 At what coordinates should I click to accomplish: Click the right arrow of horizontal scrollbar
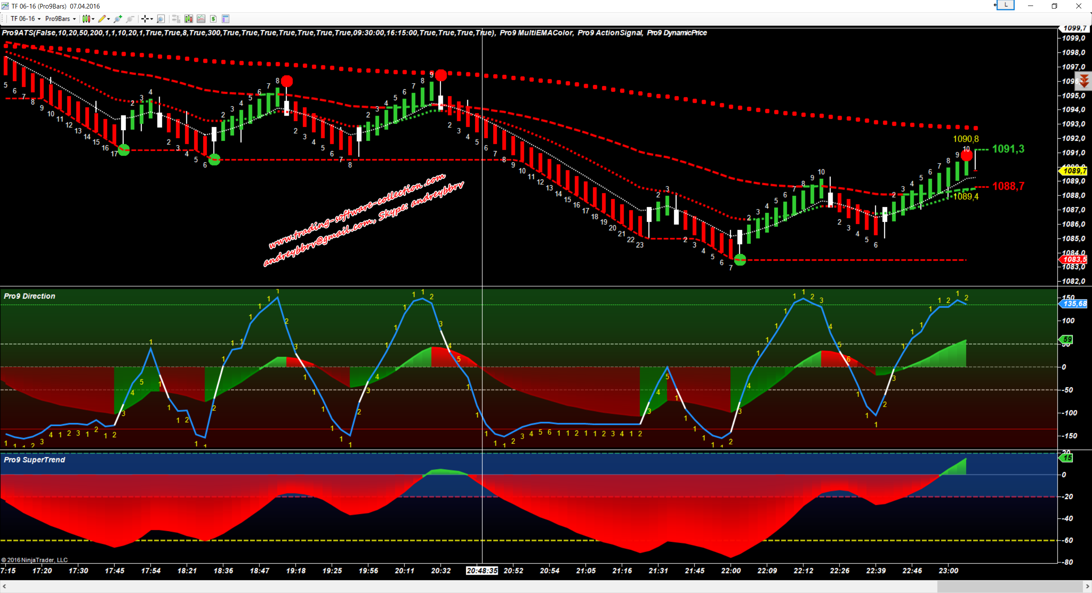click(x=1087, y=587)
